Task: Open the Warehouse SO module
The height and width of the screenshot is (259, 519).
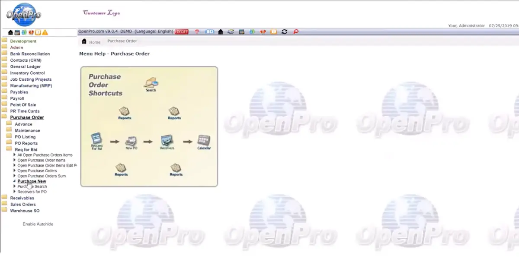Action: pyautogui.click(x=25, y=211)
